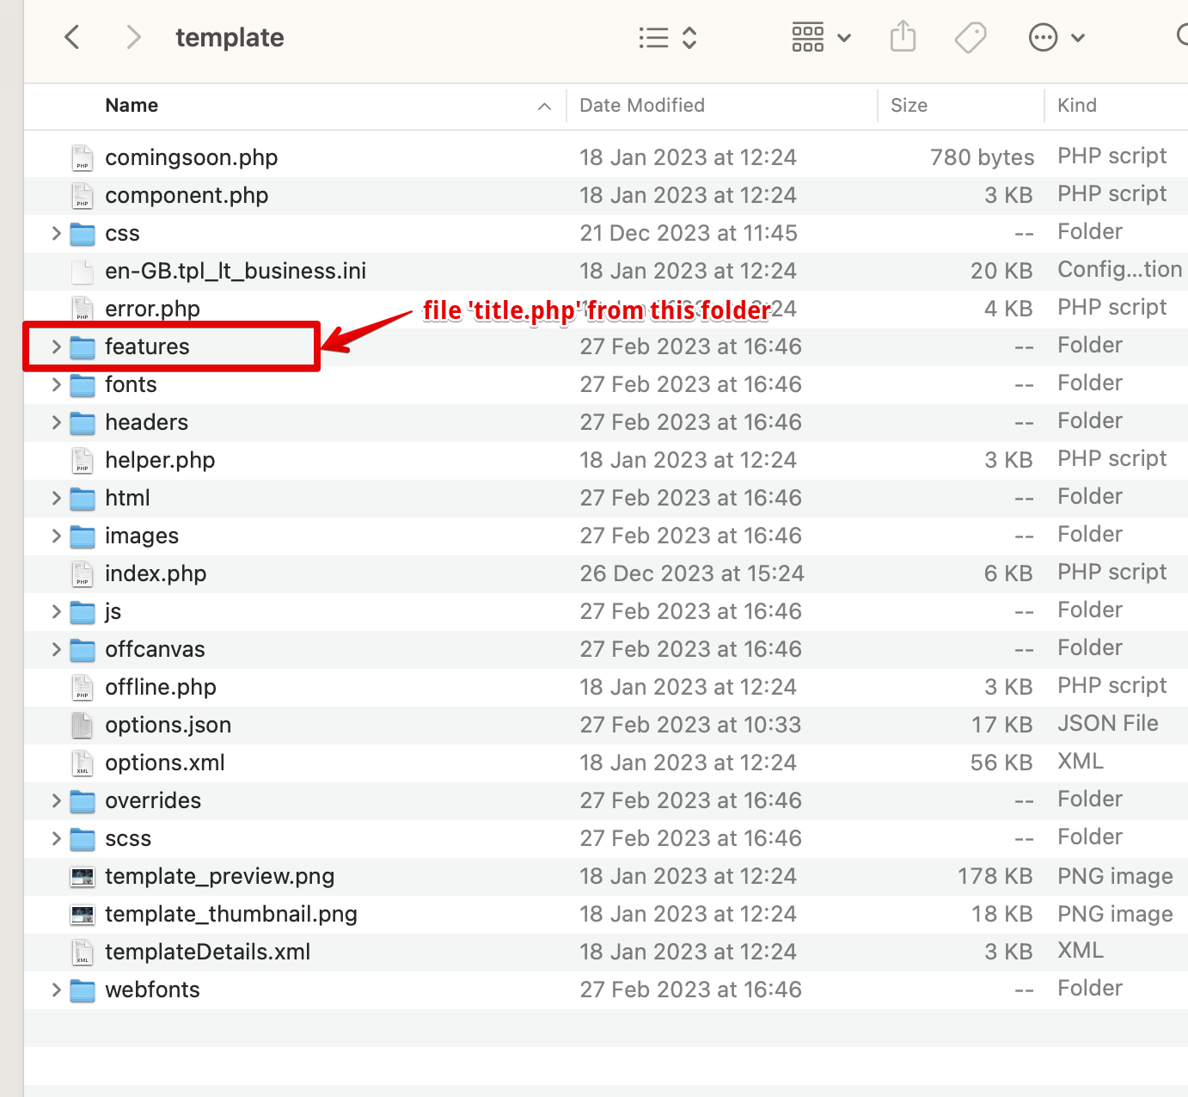Sort by Date Modified column

point(642,106)
